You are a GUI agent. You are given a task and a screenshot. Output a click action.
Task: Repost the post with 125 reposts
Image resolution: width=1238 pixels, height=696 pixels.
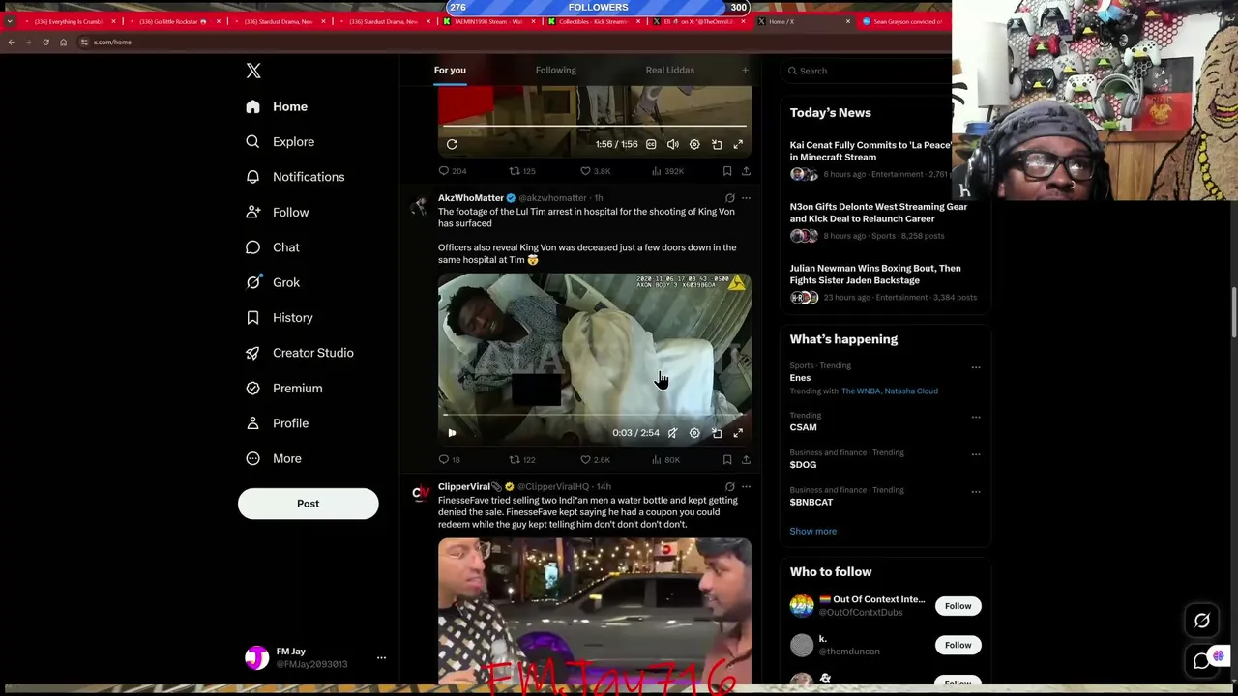tap(522, 171)
